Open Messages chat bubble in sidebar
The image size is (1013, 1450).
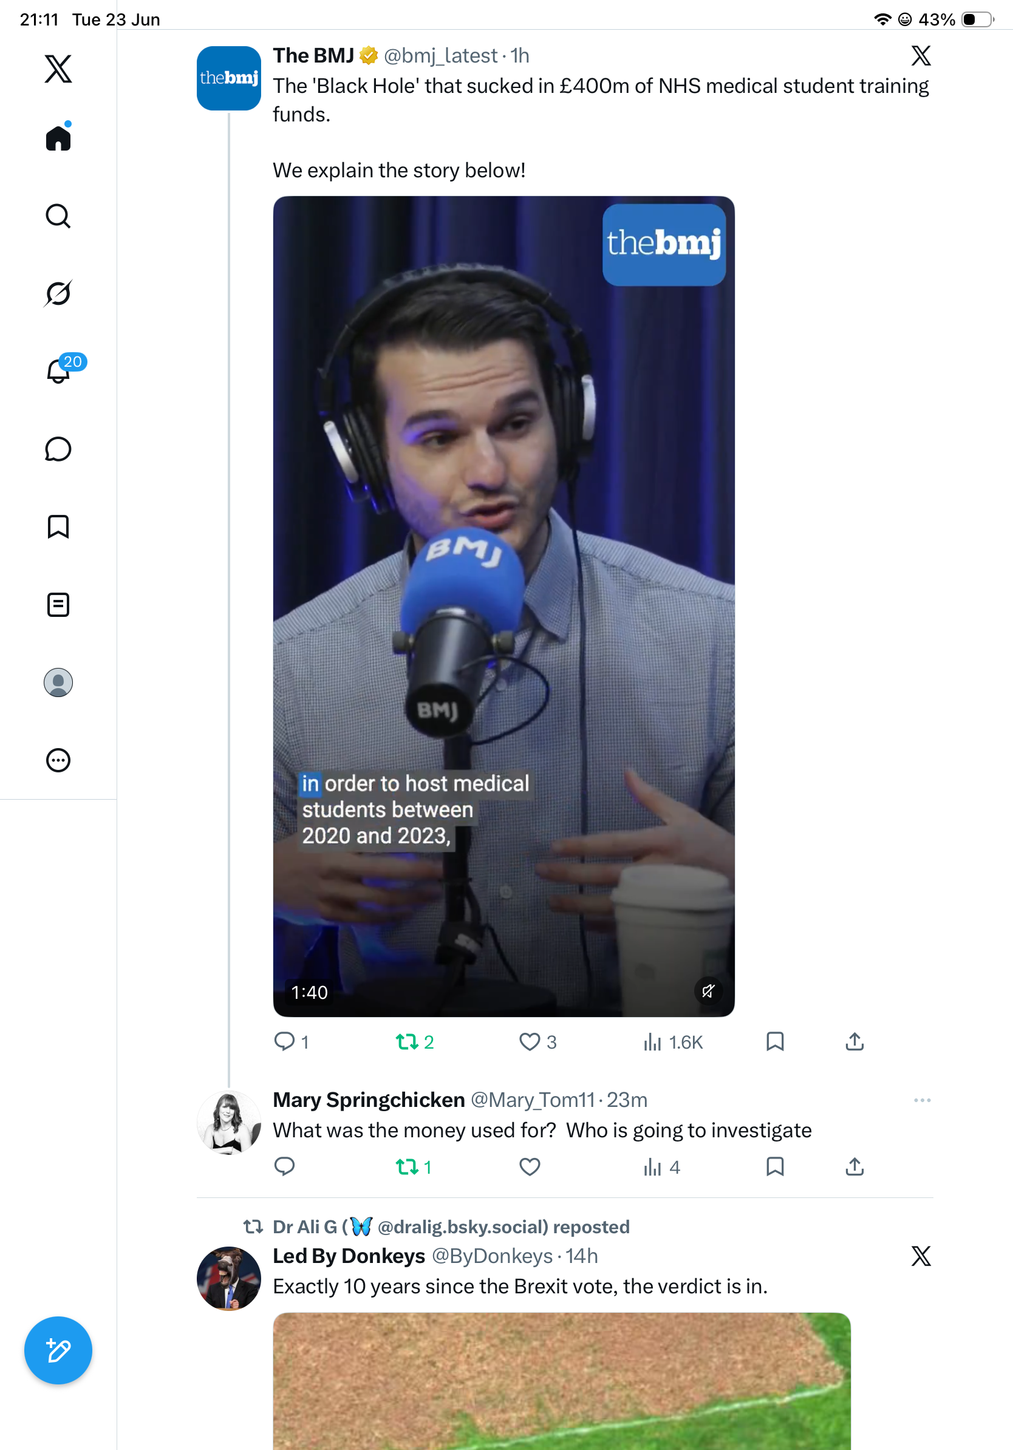[x=58, y=449]
